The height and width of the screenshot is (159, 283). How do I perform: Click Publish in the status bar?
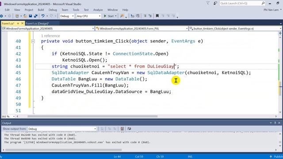(278, 157)
